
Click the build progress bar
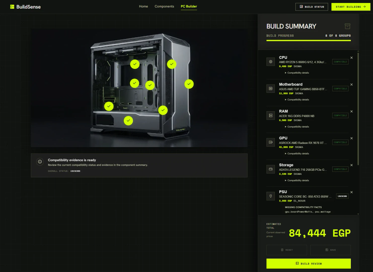pyautogui.click(x=309, y=40)
